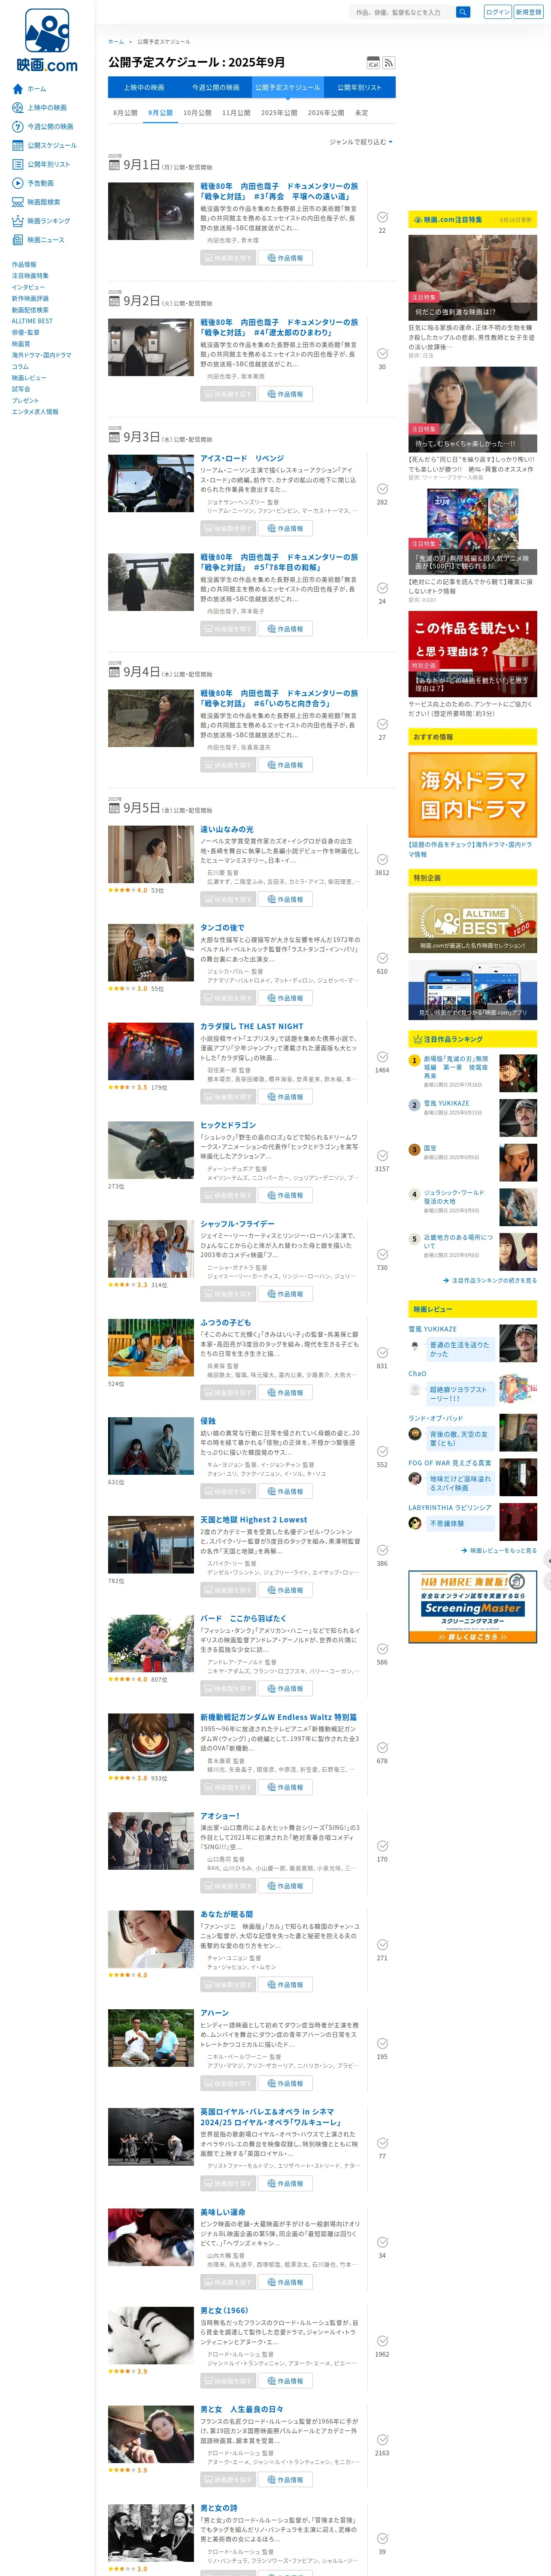This screenshot has height=2576, width=551.
Task: Open the ALLTIME BEST 1200 banner
Action: pyautogui.click(x=472, y=922)
